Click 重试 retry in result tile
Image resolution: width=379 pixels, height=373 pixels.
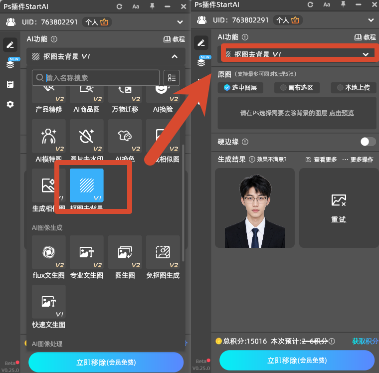click(x=339, y=219)
